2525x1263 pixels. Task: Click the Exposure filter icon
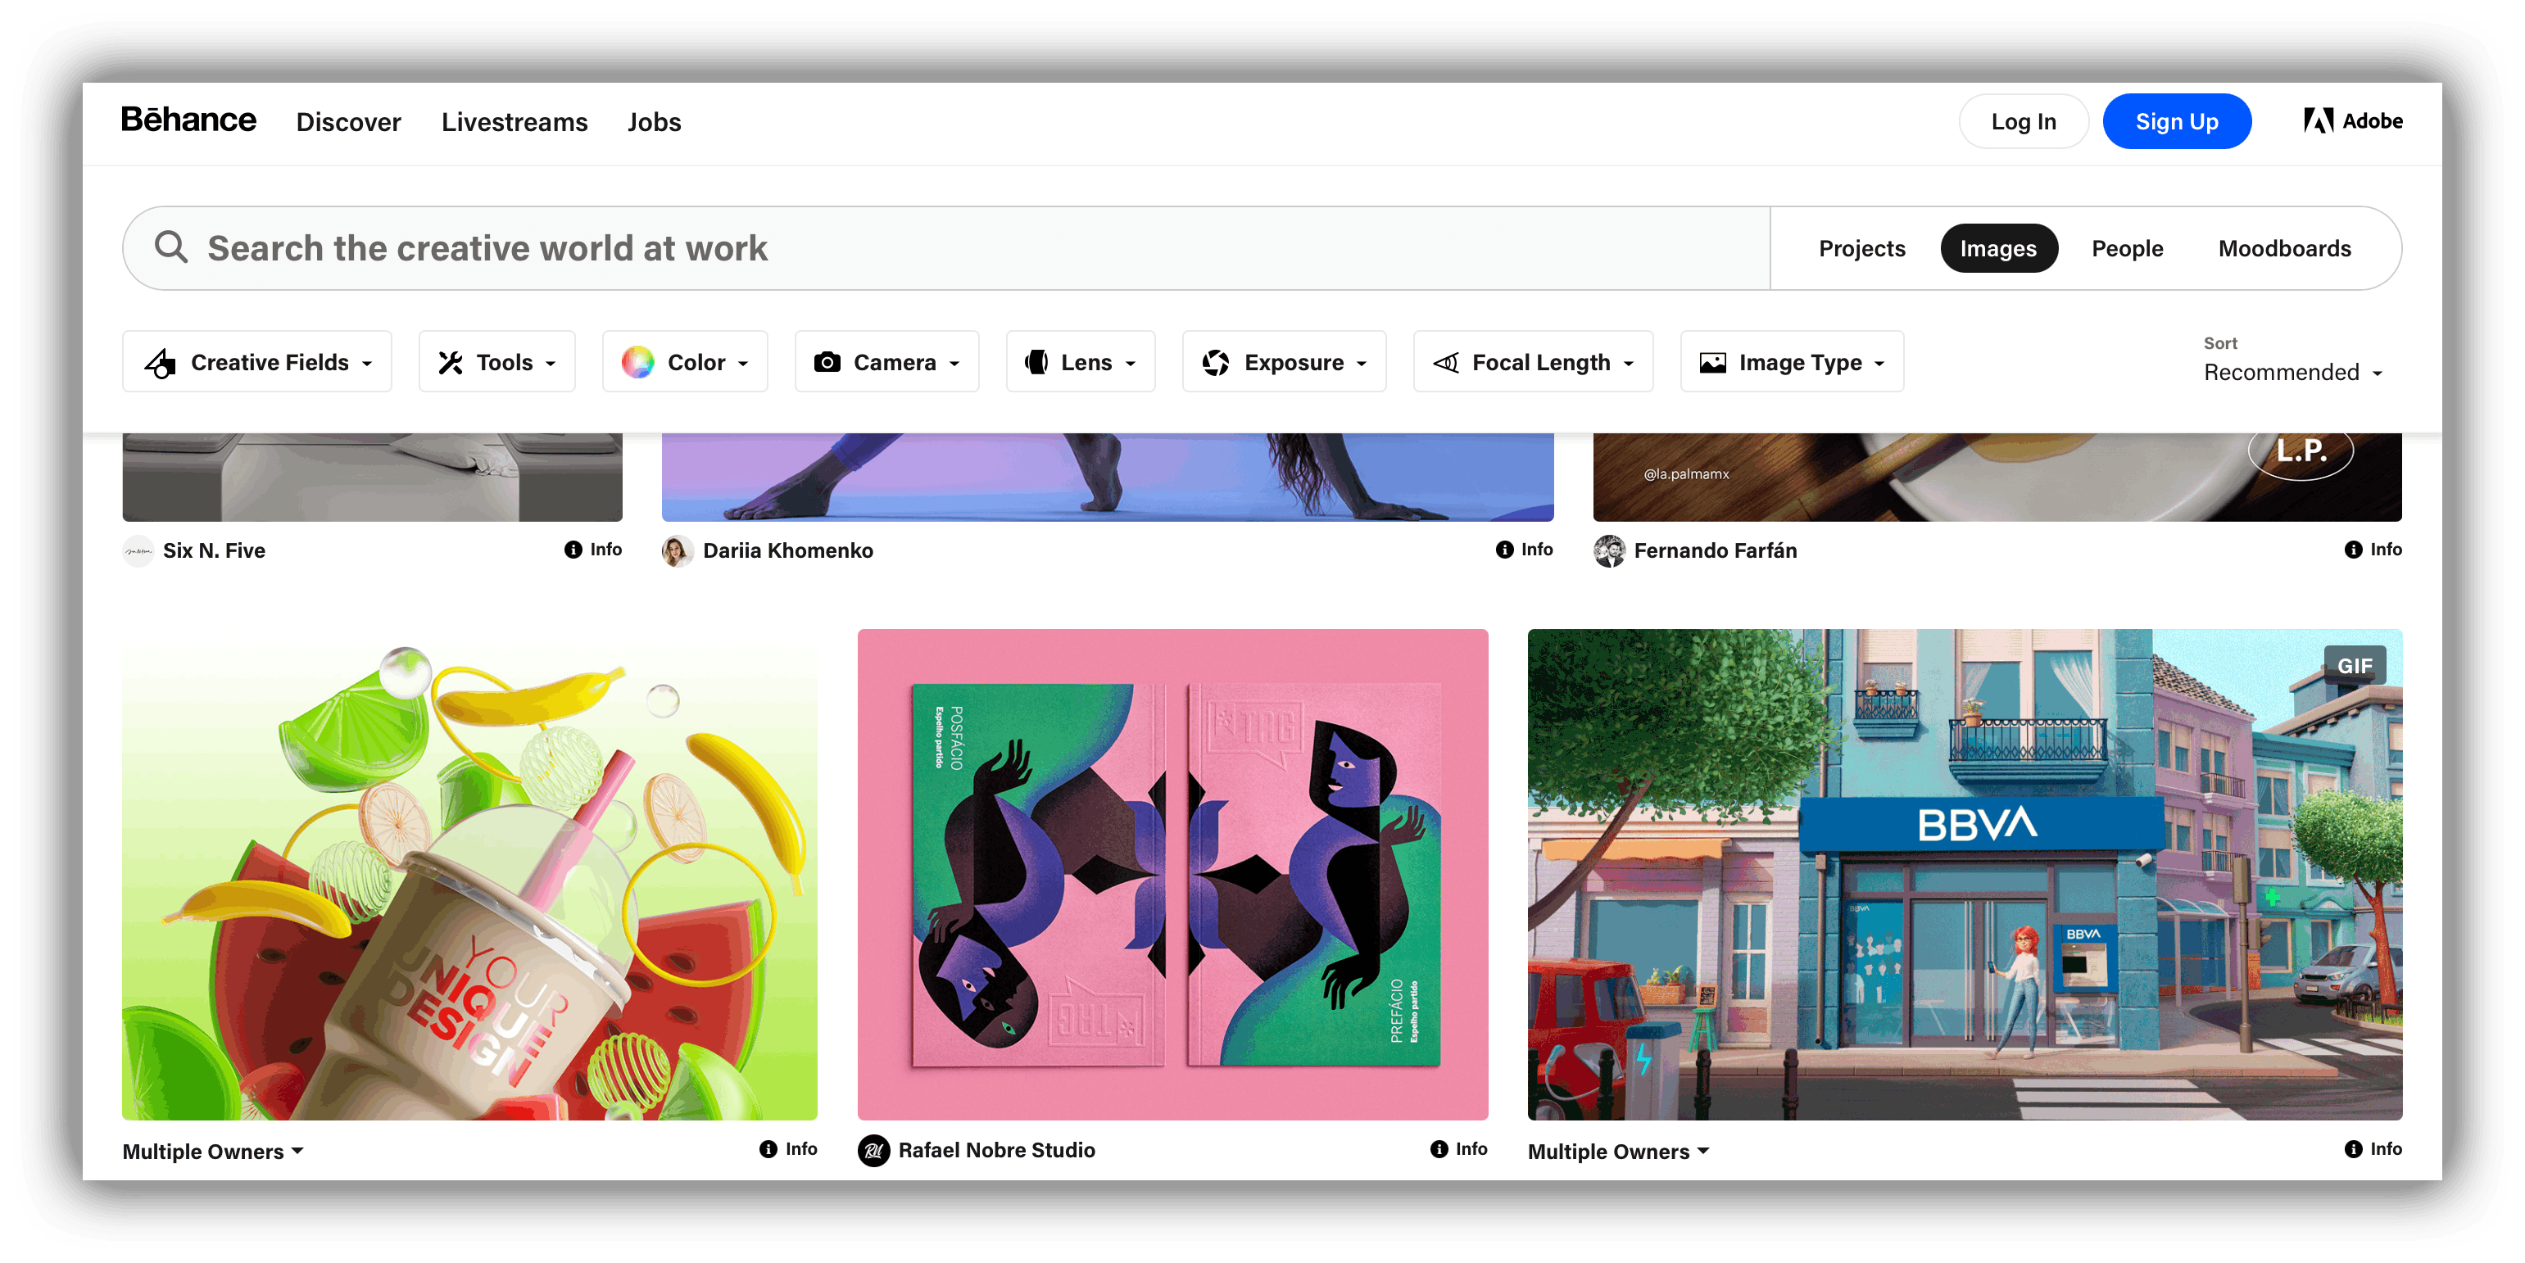point(1215,361)
